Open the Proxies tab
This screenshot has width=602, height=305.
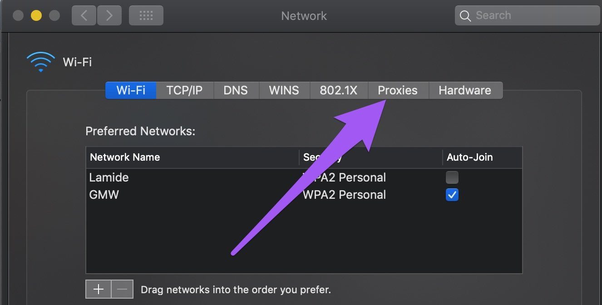tap(398, 90)
